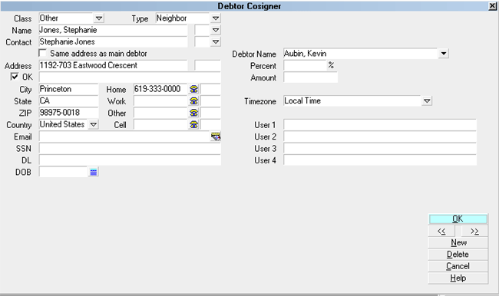
Task: Click the Cell phone extension field
Action: pos(210,125)
